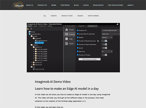
Task: Switch to the History tab
Action: (50, 26)
